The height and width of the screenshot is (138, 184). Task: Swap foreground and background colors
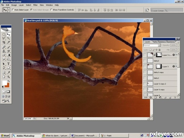[9, 81]
